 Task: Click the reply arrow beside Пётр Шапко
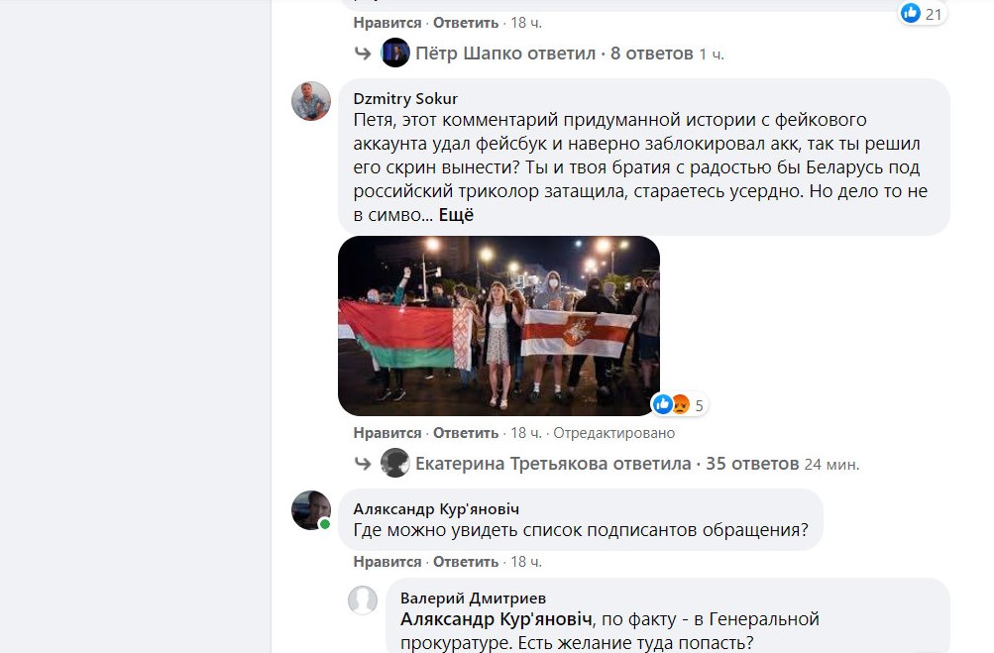363,54
